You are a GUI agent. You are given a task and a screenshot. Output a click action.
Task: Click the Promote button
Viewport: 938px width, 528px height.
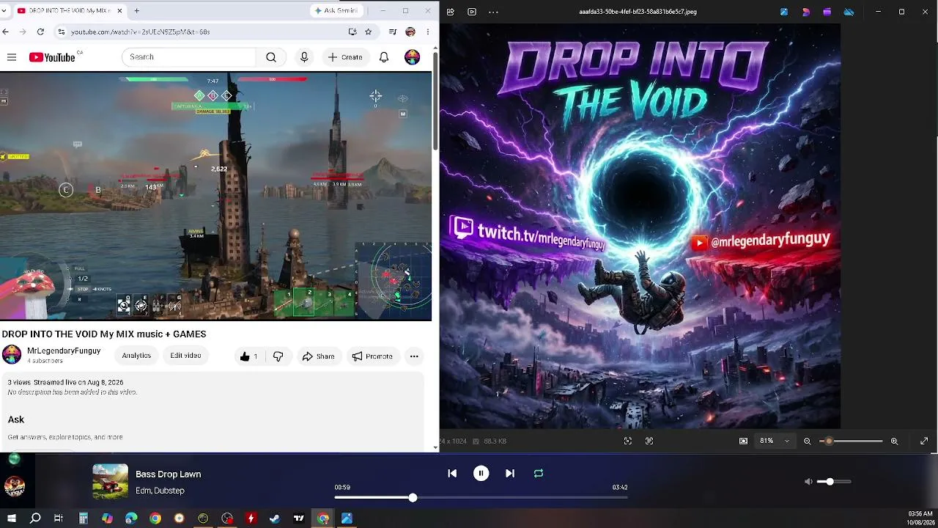(x=372, y=356)
